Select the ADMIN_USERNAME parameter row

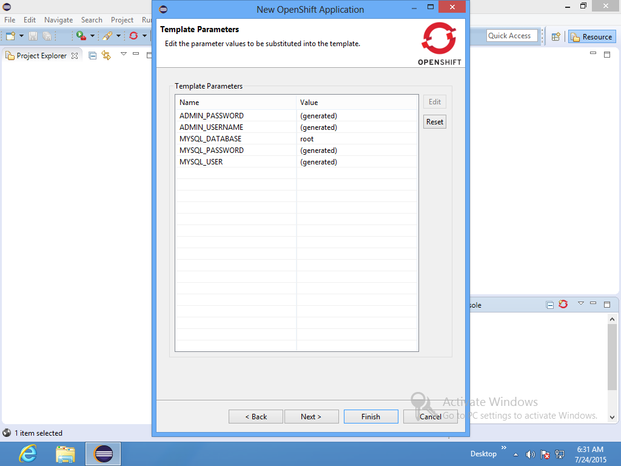tap(297, 127)
